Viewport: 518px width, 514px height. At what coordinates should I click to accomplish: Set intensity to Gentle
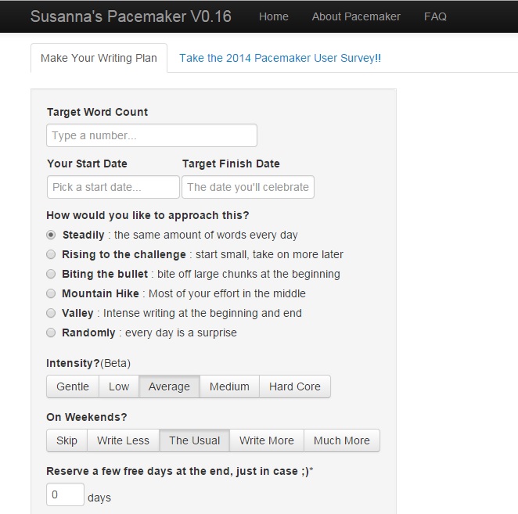(x=73, y=386)
